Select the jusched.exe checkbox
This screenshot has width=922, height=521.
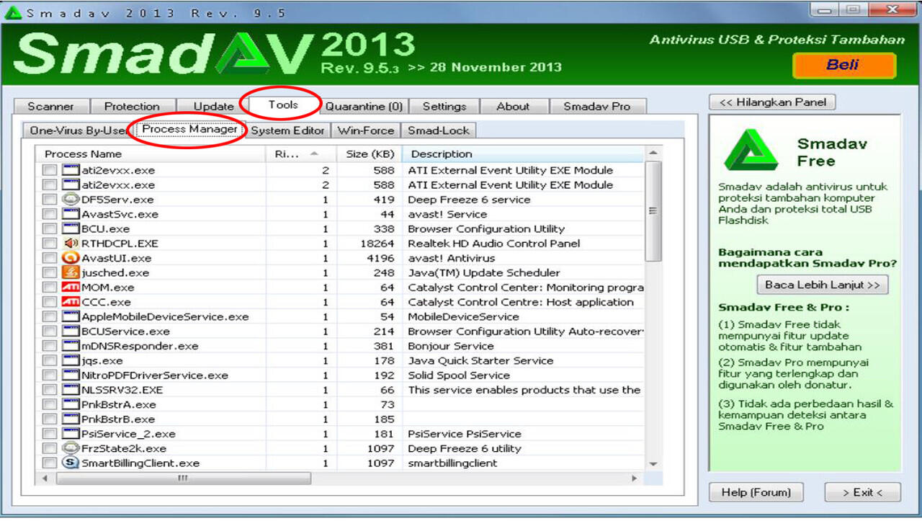pos(49,272)
